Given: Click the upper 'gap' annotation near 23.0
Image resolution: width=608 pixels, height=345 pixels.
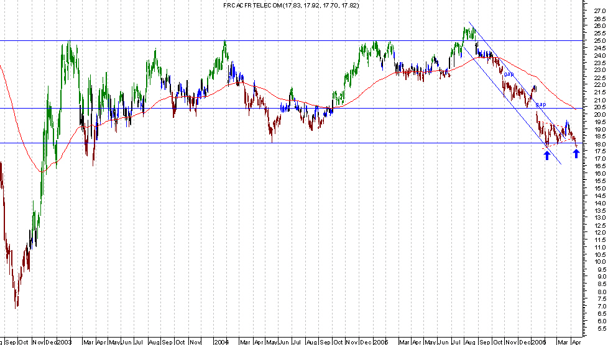Looking at the screenshot, I should 509,74.
